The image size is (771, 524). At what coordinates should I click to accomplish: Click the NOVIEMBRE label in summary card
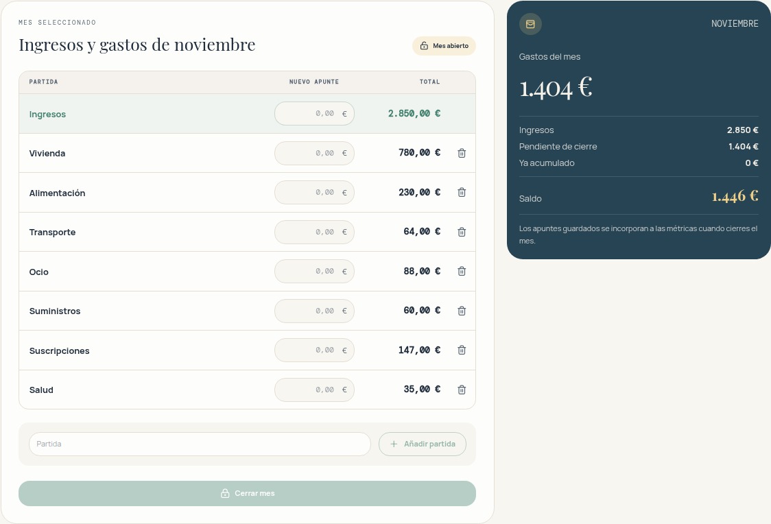(735, 23)
